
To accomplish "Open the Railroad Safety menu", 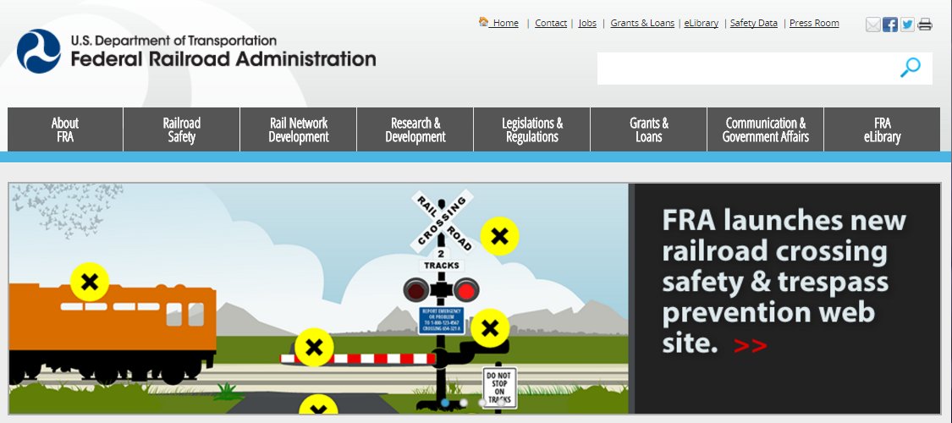I will pos(182,129).
